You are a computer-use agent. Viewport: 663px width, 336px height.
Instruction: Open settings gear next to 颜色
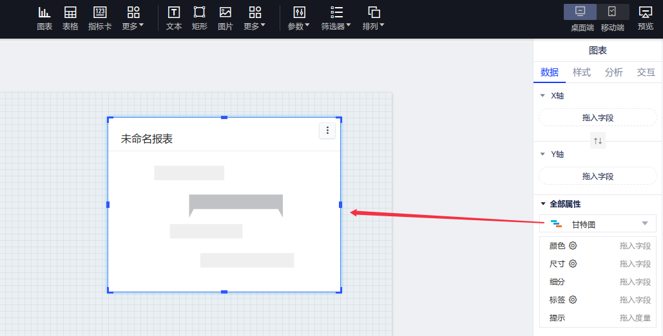tap(573, 246)
